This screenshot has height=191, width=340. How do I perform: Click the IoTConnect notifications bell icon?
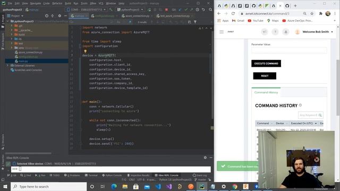[x=286, y=32]
